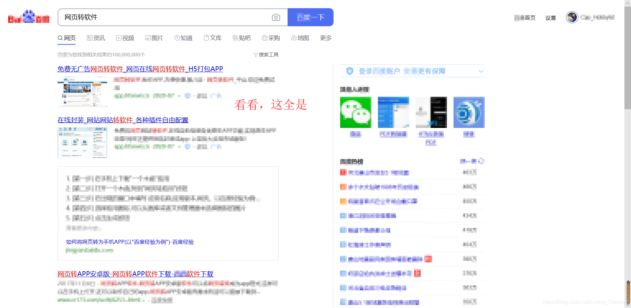Open the third related app thumbnail

tap(431, 112)
